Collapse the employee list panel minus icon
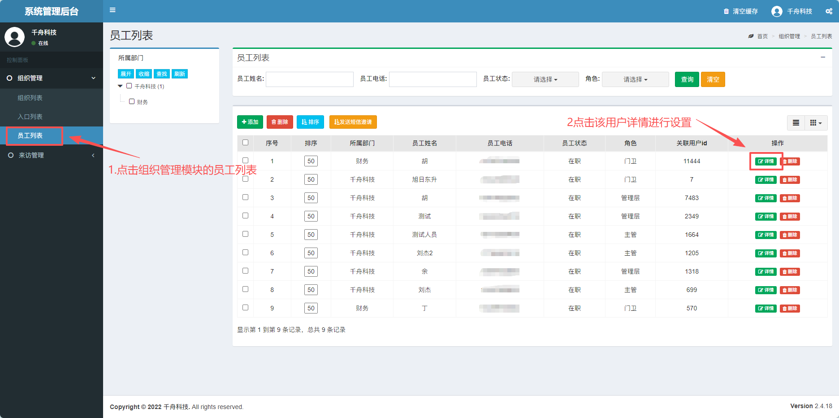Image resolution: width=839 pixels, height=418 pixels. (x=823, y=57)
